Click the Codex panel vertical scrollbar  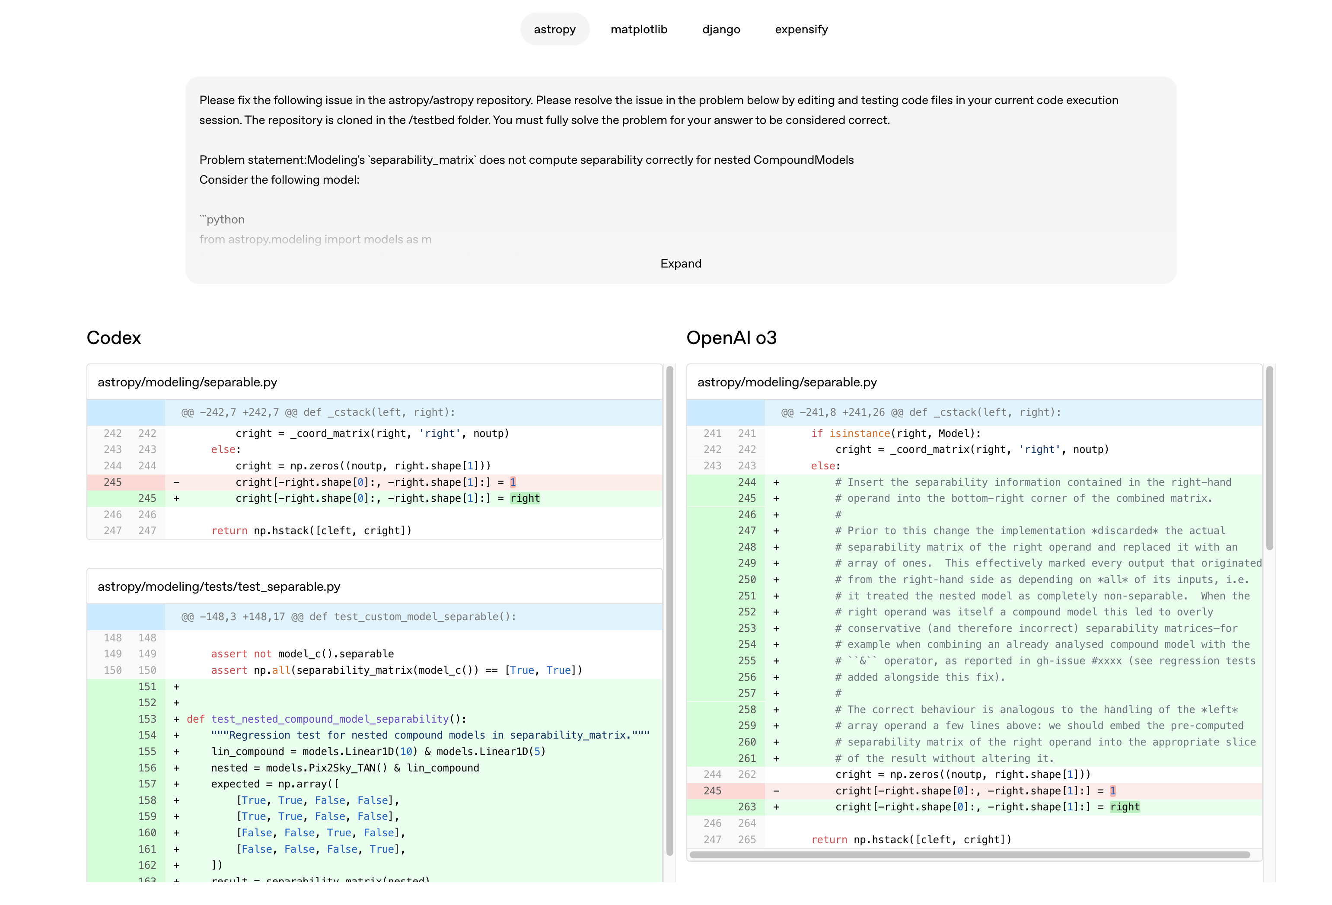669,610
